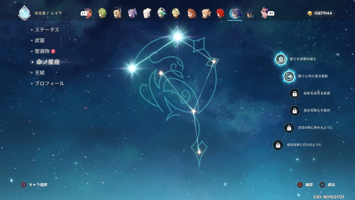This screenshot has width=355, height=200.
Task: Click locked constellation icon 秘密を見せる長夜
Action: pyautogui.click(x=295, y=93)
